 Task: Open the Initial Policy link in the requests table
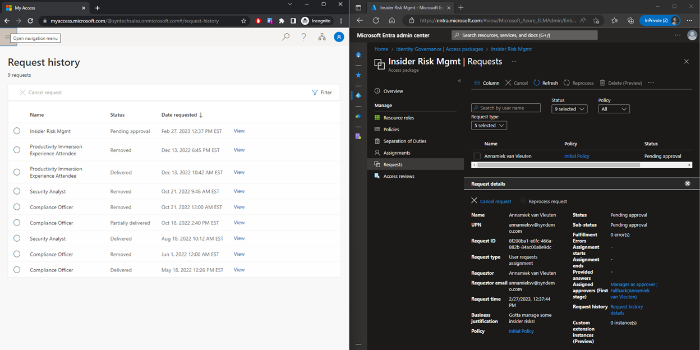pyautogui.click(x=577, y=156)
